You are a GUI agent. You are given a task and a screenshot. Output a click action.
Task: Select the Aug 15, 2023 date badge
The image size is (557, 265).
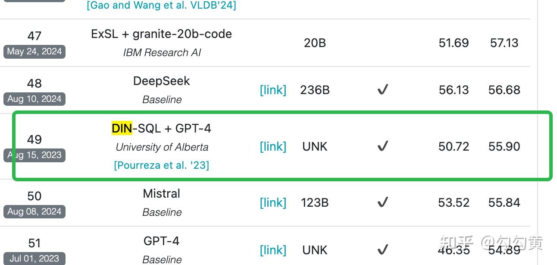34,155
